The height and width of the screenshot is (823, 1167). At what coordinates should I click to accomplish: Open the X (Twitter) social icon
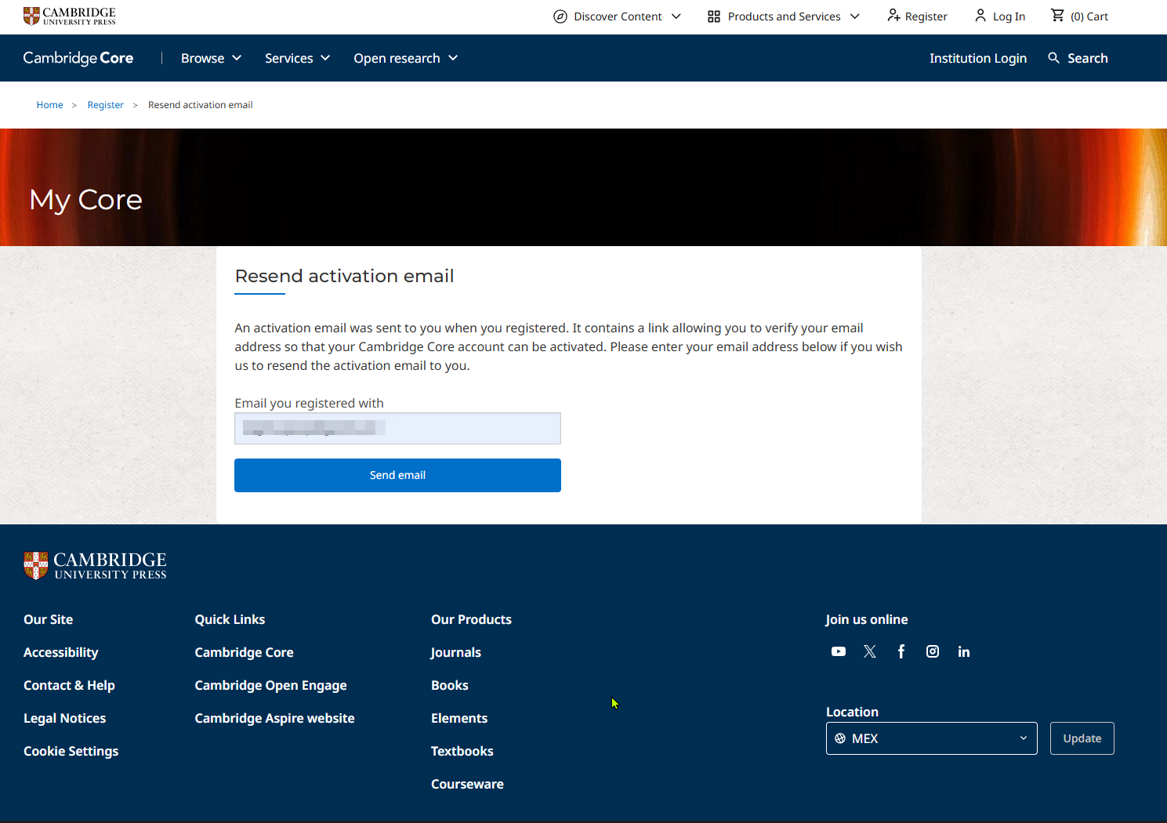point(870,651)
